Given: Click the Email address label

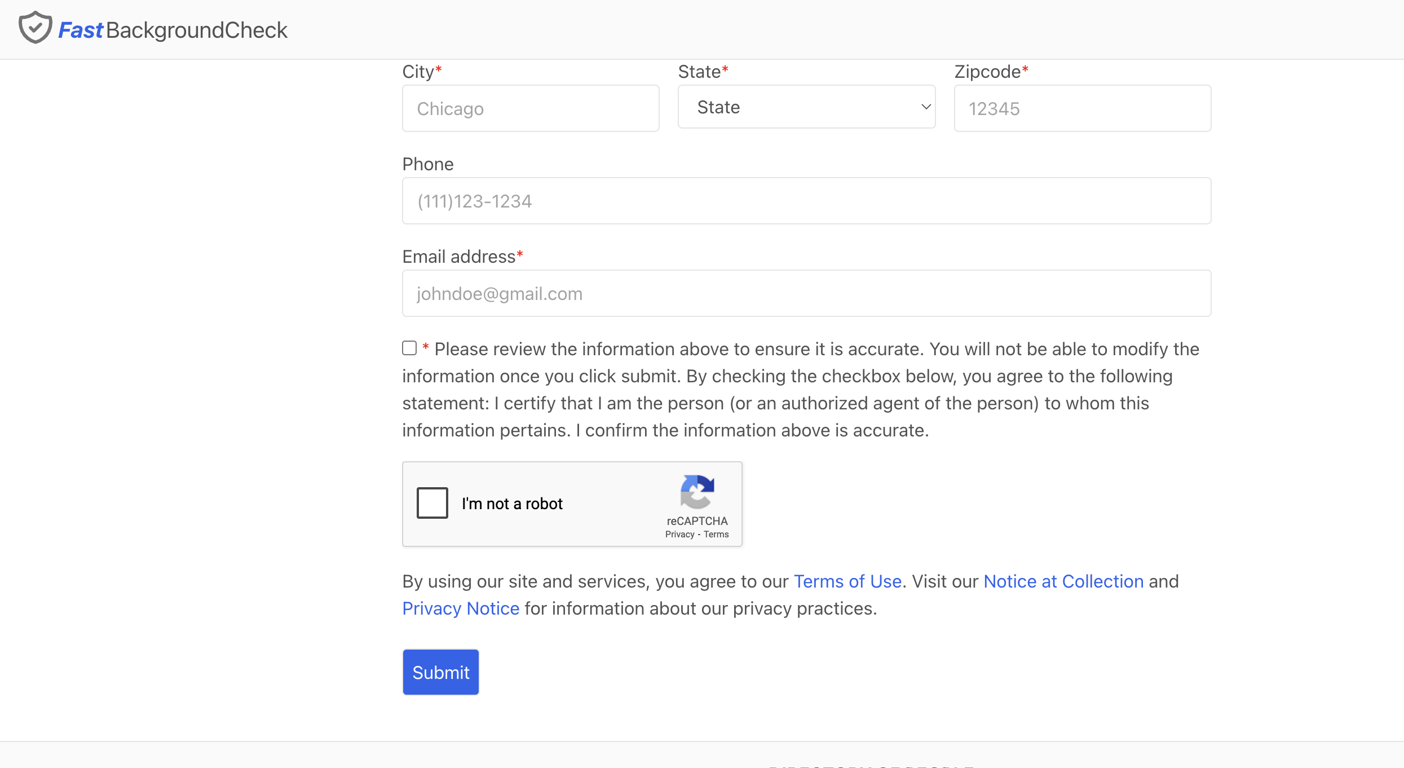Looking at the screenshot, I should pos(459,257).
